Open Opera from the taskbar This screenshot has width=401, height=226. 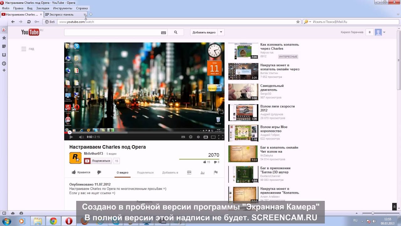(69, 221)
